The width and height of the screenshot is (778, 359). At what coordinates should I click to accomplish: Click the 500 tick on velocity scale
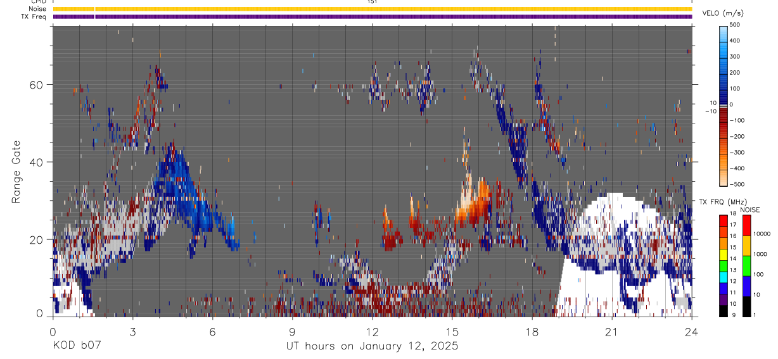pyautogui.click(x=736, y=25)
